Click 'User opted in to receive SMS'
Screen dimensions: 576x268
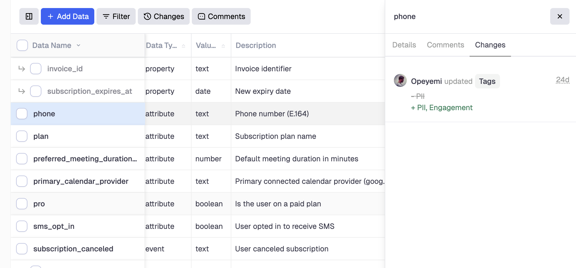pyautogui.click(x=285, y=226)
